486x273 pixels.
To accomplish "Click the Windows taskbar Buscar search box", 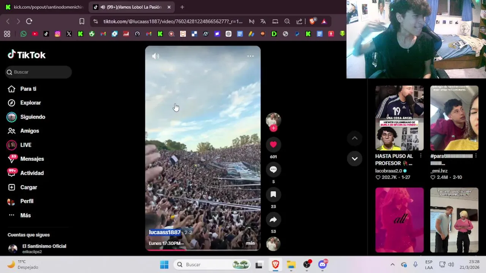I will (x=212, y=265).
